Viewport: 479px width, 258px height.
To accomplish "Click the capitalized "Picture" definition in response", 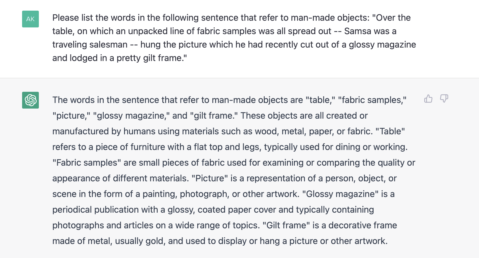I will coord(210,178).
